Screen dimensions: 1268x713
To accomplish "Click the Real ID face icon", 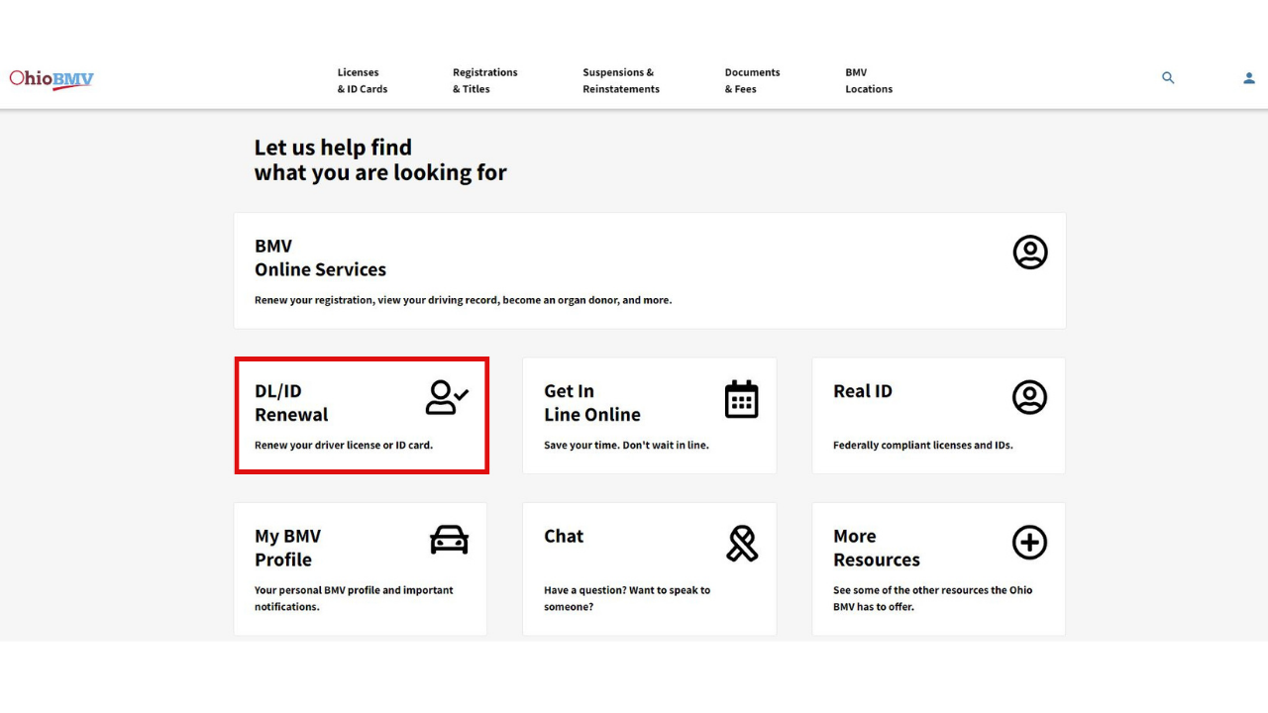I will coord(1029,397).
